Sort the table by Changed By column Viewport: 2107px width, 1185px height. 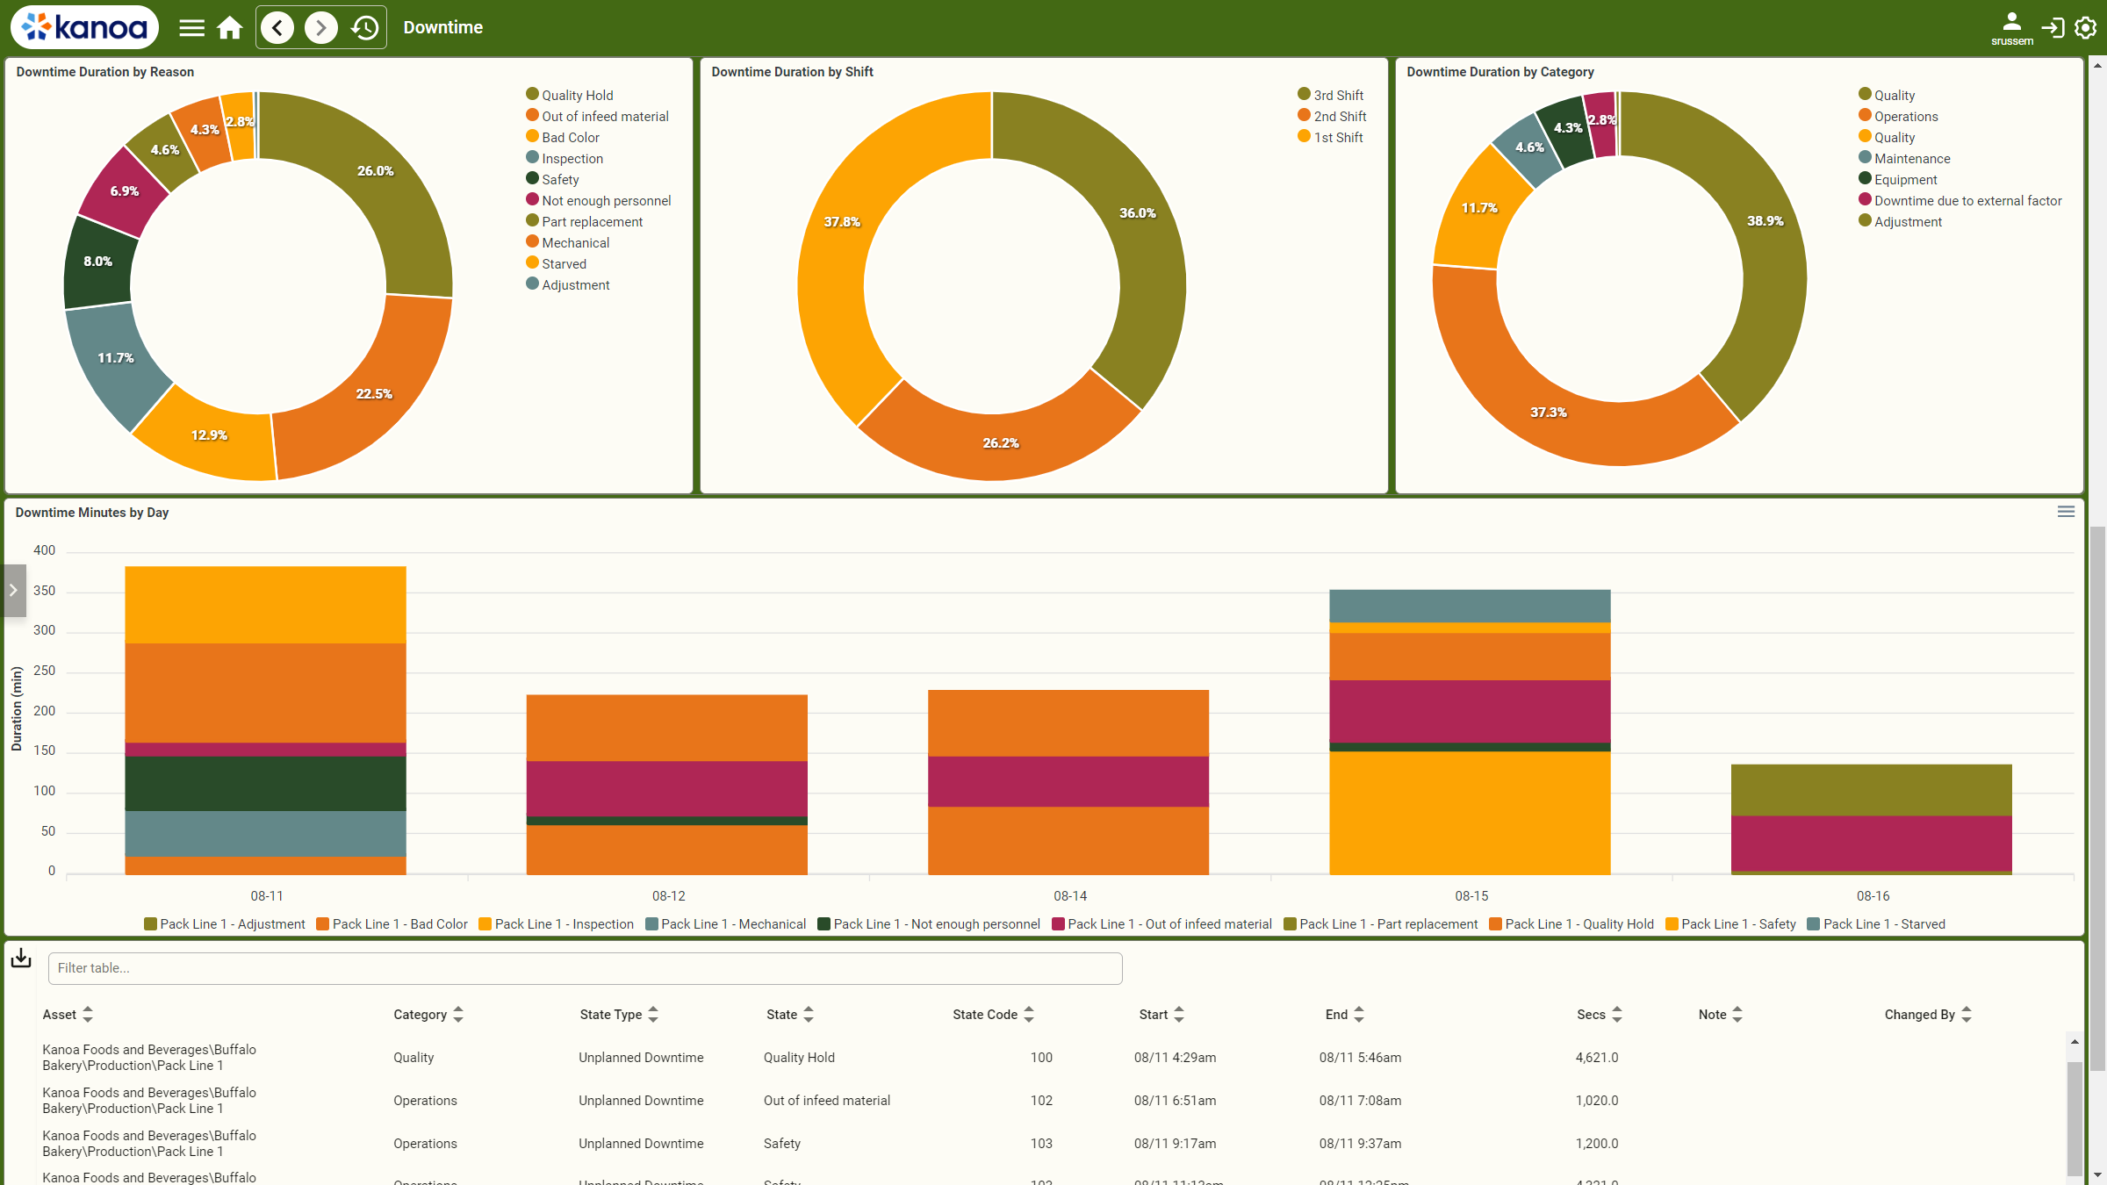click(1928, 1015)
